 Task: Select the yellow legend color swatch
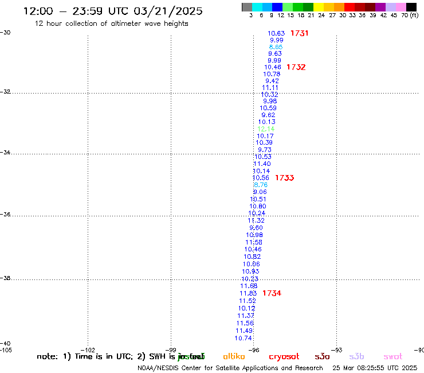319,7
